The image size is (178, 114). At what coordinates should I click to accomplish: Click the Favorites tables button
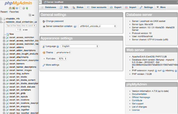point(14,12)
